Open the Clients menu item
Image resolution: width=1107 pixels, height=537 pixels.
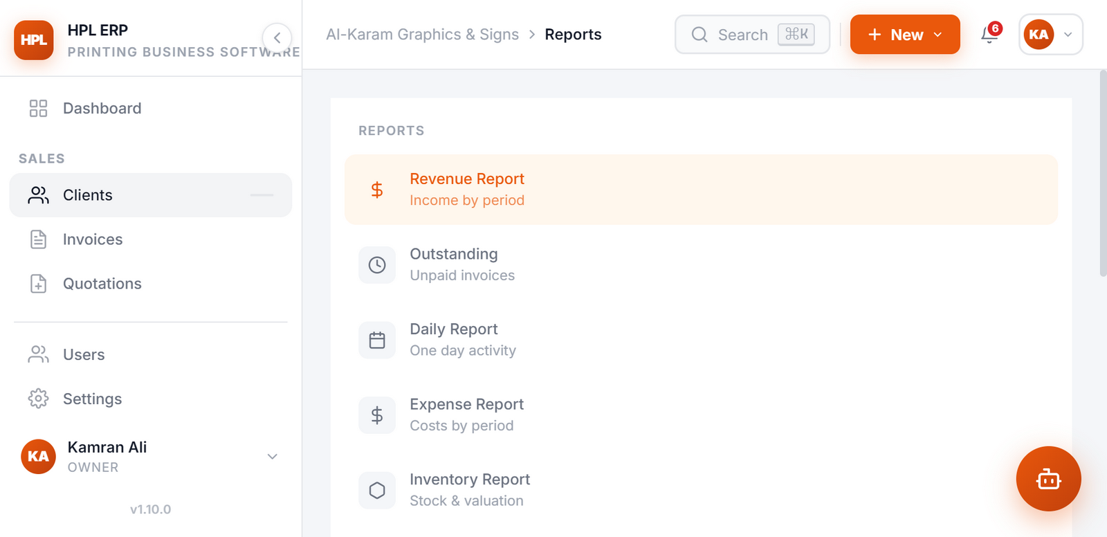pyautogui.click(x=151, y=195)
